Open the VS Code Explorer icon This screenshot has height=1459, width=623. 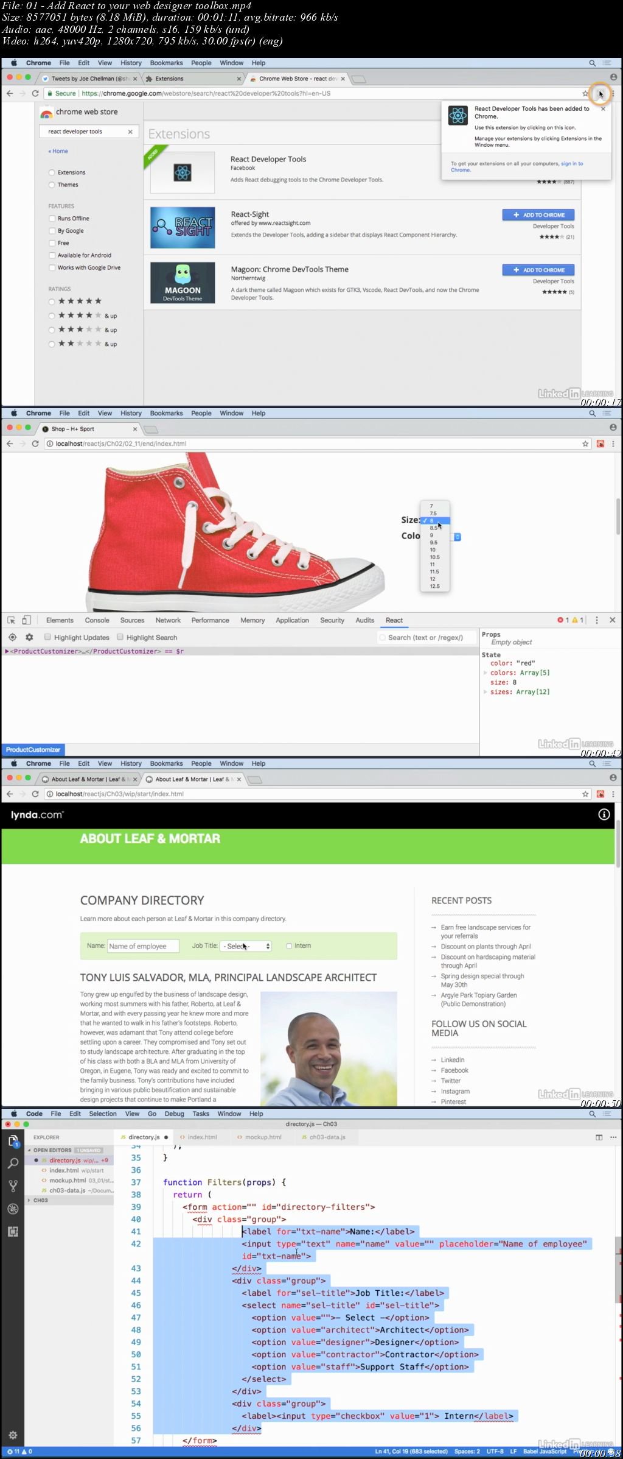coord(13,1140)
